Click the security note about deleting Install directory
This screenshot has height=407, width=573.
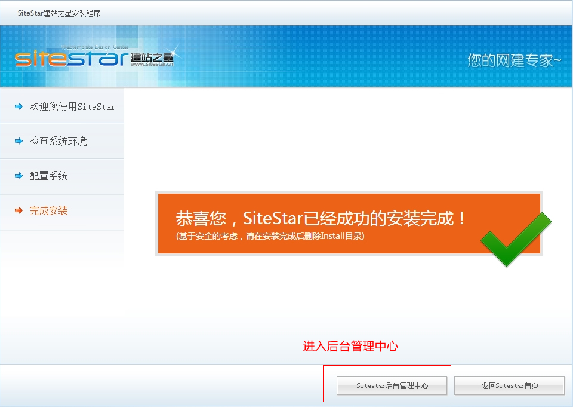tap(270, 236)
